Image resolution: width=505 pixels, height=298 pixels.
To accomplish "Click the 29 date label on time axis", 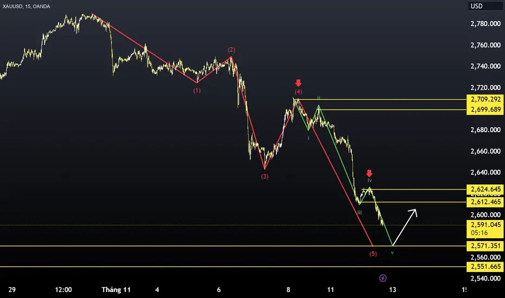I will click(x=12, y=290).
